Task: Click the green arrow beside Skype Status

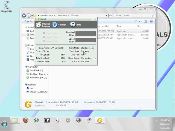Action: click(95, 58)
